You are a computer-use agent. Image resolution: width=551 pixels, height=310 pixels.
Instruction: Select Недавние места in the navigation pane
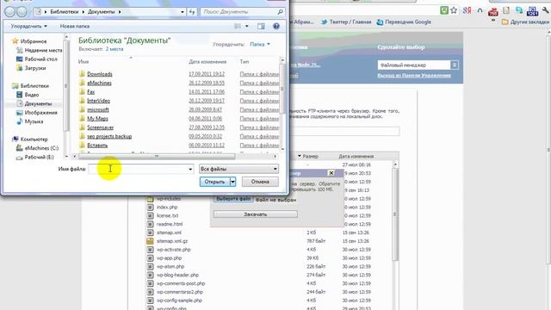click(39, 50)
